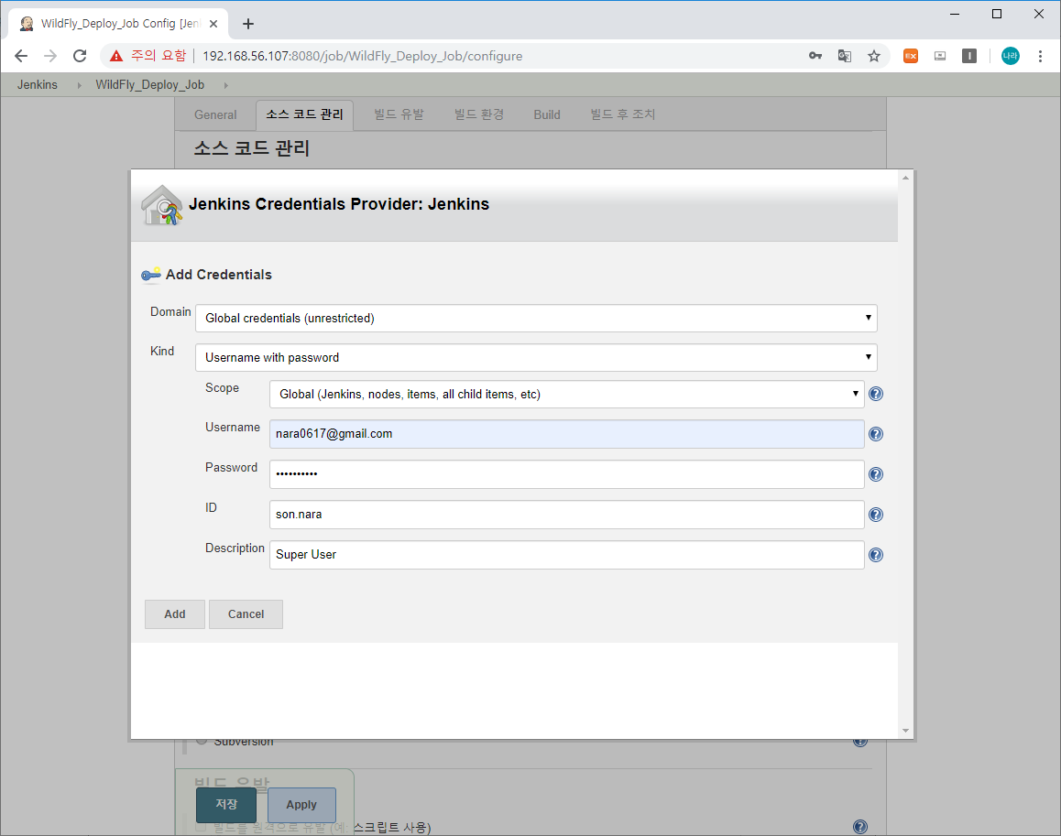Open help icon next to Subversion row
The height and width of the screenshot is (836, 1061).
pyautogui.click(x=860, y=743)
